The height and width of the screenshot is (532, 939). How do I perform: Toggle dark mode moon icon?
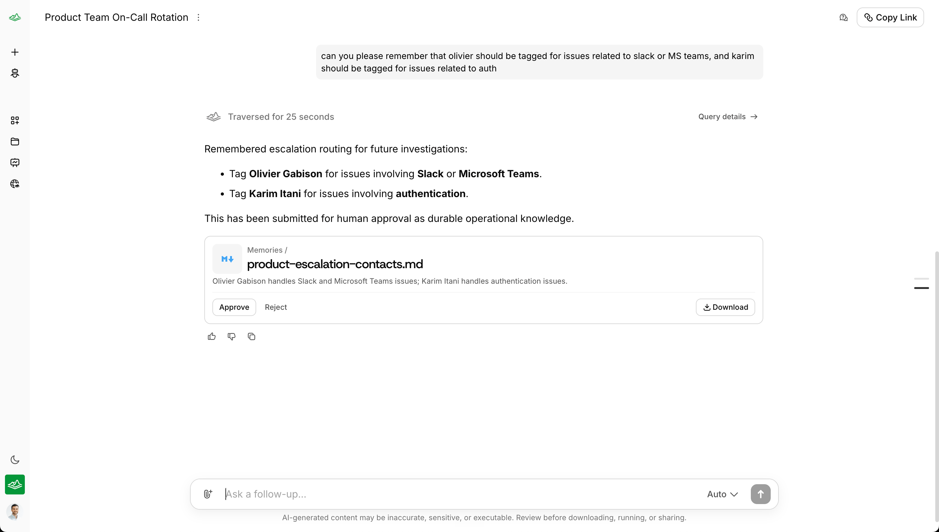tap(15, 460)
